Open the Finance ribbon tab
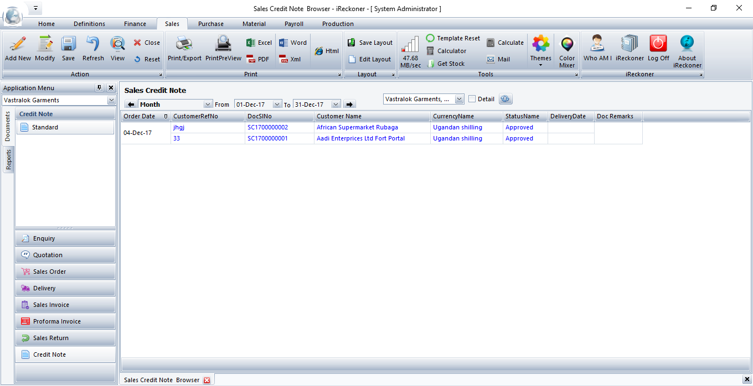 coord(135,24)
